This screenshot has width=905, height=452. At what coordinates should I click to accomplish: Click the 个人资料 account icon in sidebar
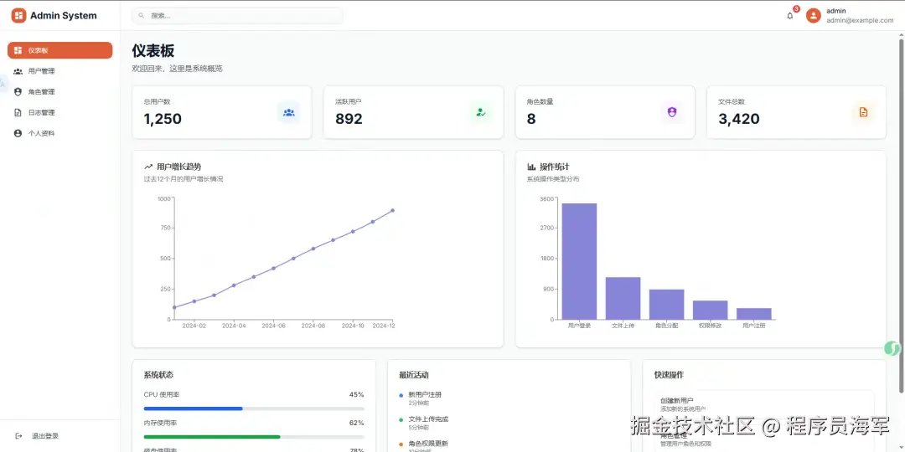[x=18, y=133]
